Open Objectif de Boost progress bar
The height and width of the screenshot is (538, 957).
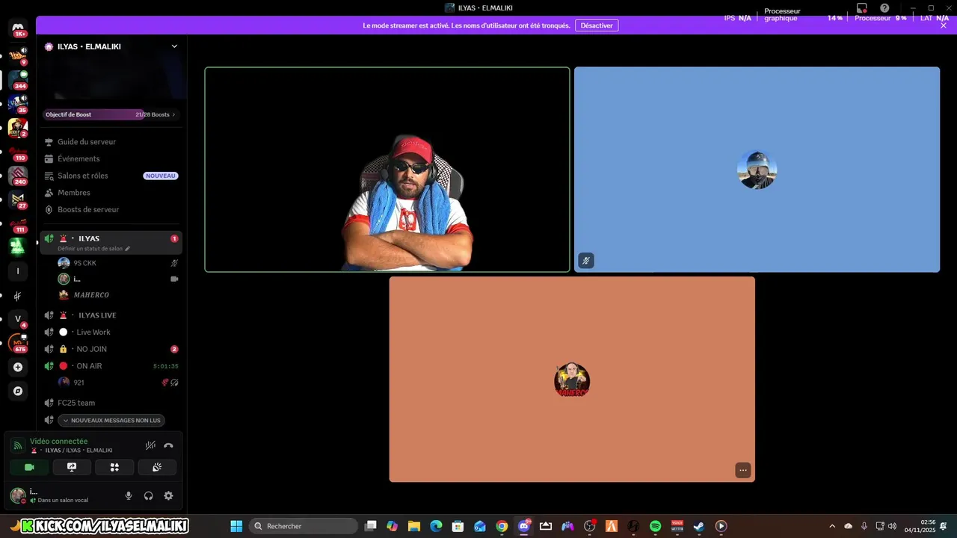coord(111,114)
